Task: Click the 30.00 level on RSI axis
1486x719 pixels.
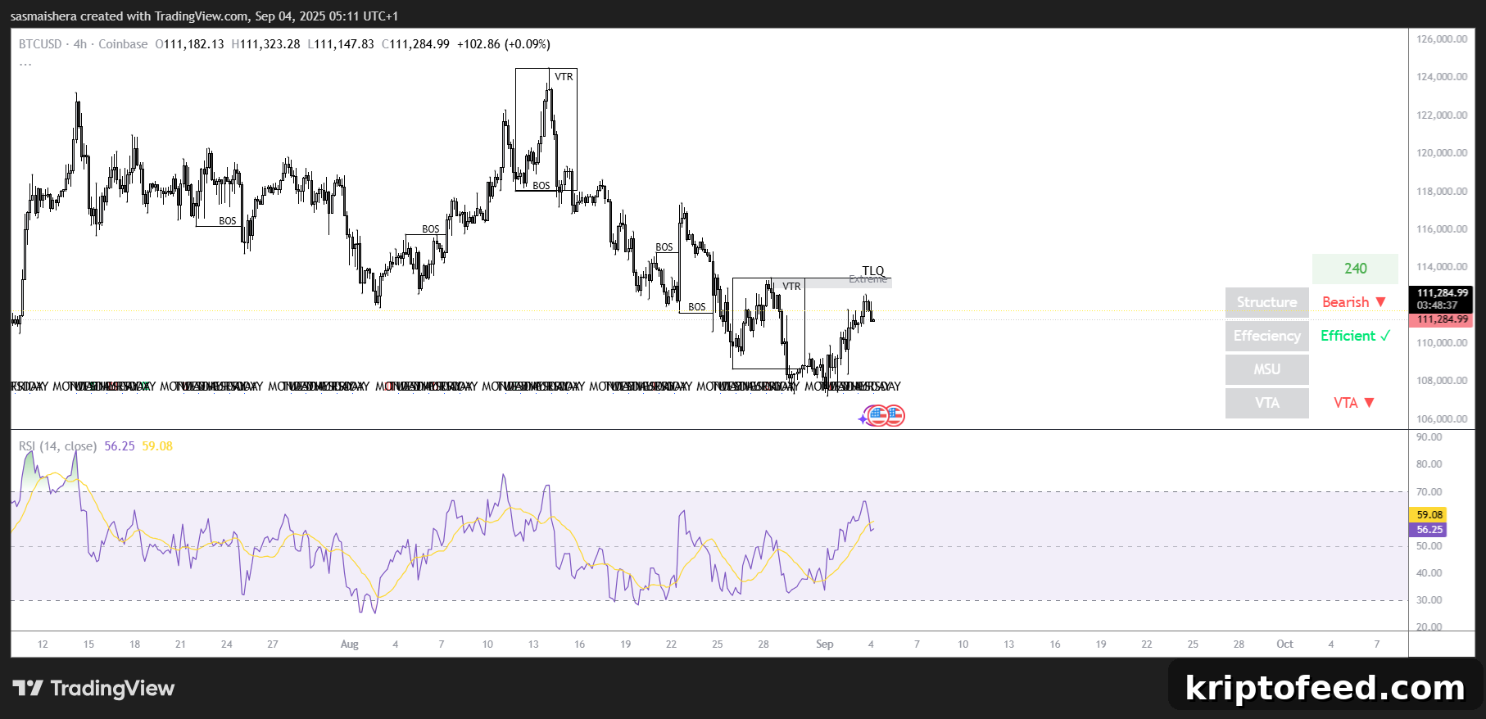Action: pos(1429,600)
